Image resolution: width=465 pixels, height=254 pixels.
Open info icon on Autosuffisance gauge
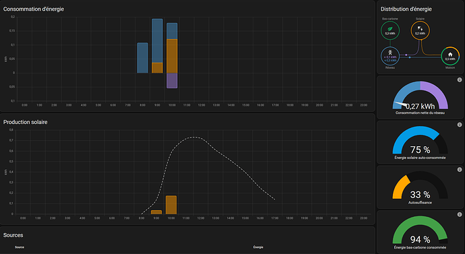point(460,170)
